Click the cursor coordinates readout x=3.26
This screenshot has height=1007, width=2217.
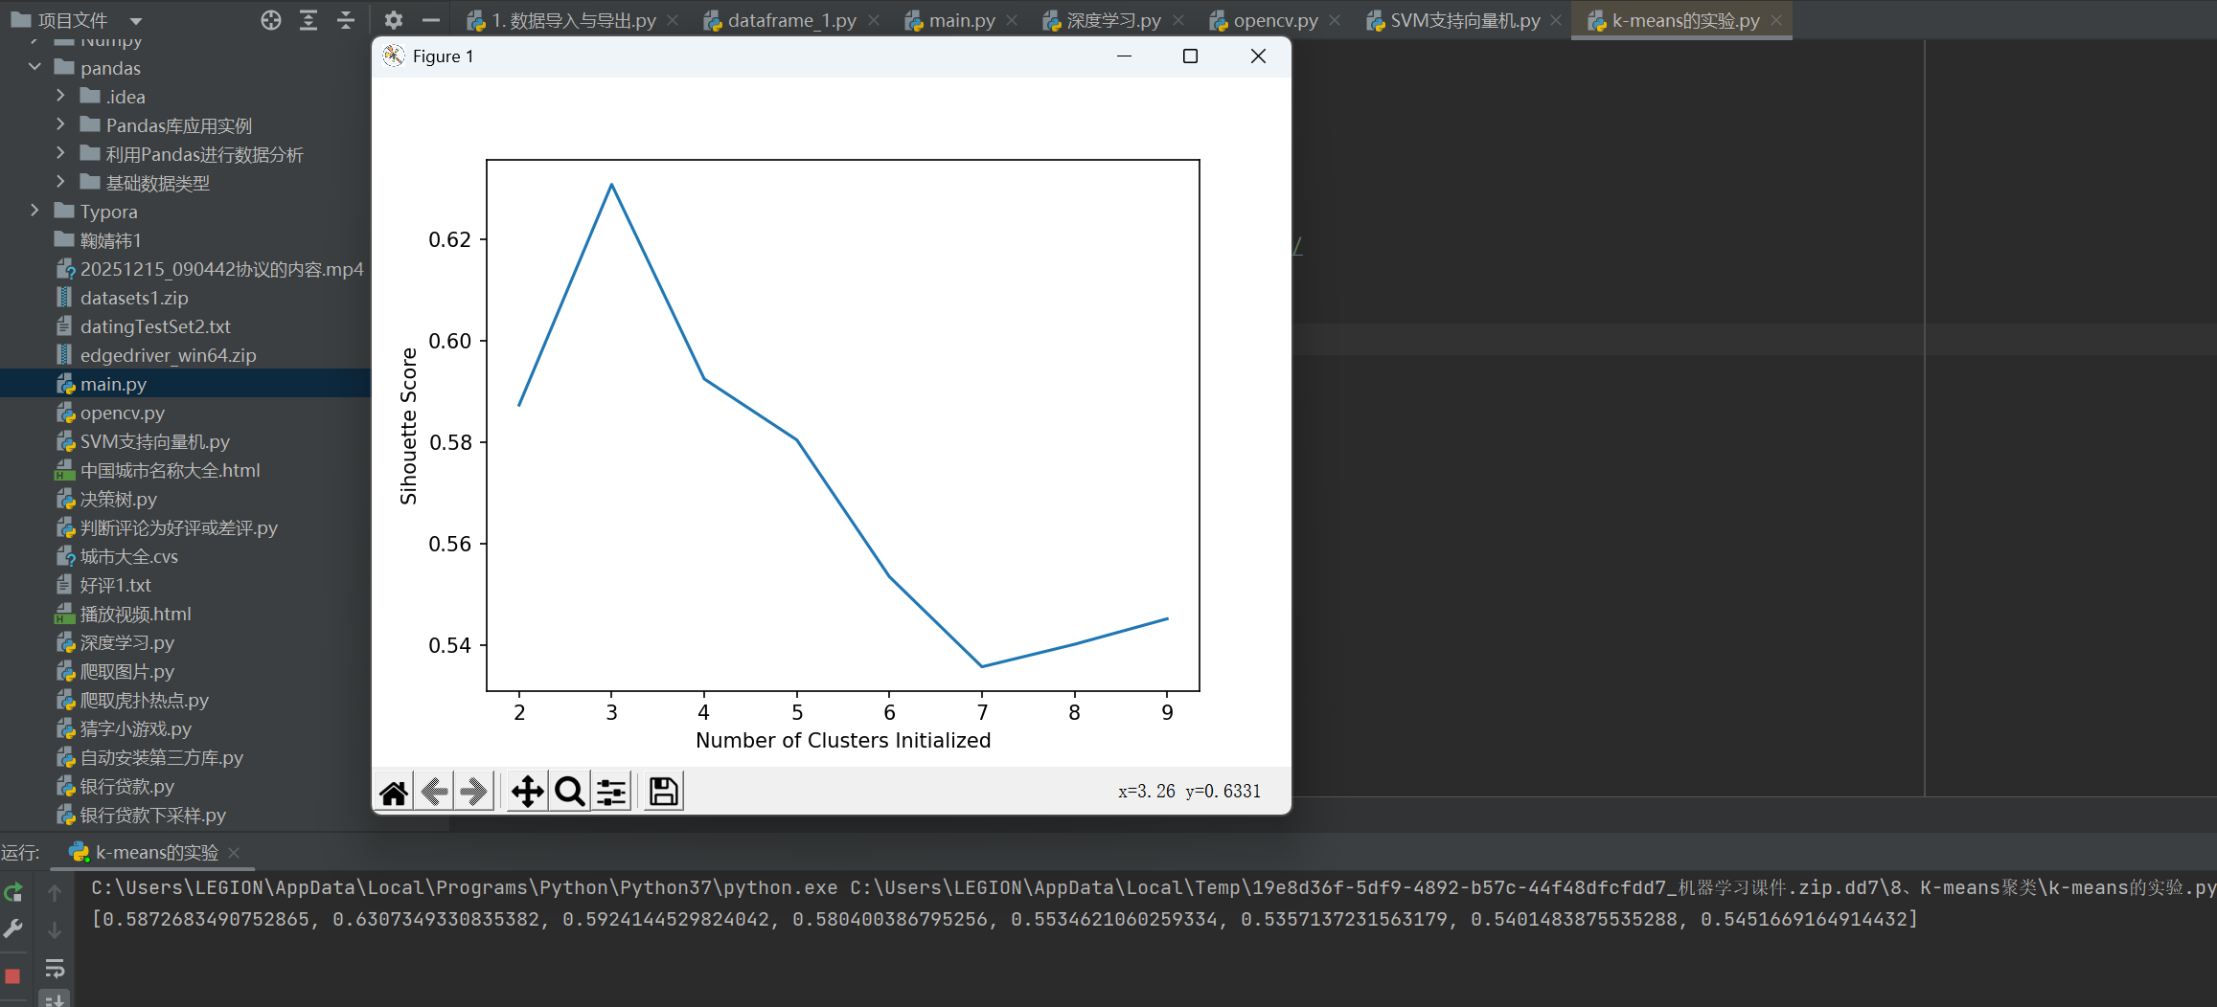1189,791
